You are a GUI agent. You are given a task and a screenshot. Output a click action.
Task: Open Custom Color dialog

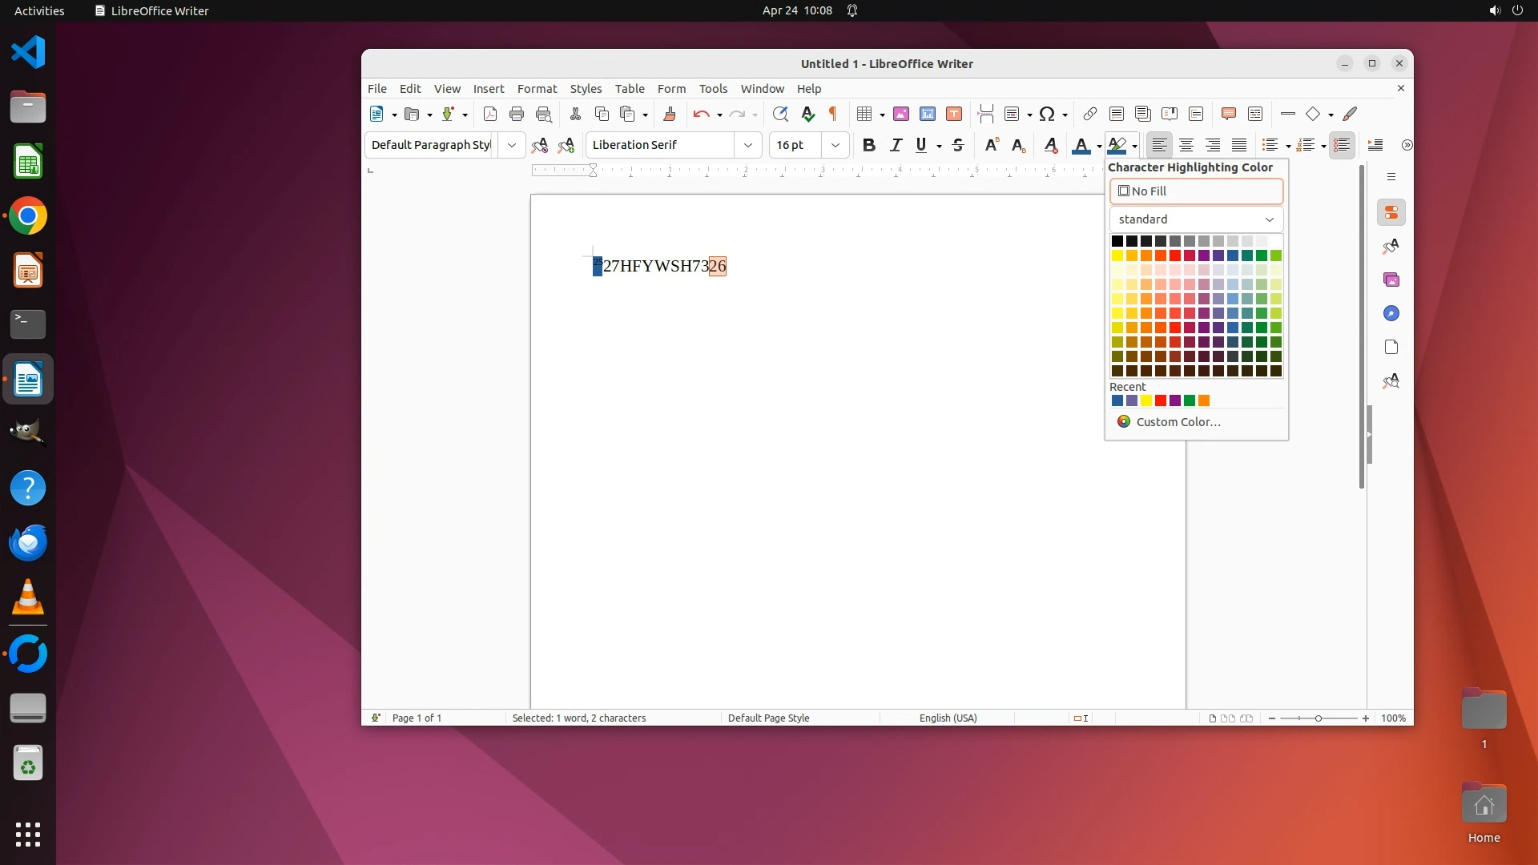pos(1178,422)
